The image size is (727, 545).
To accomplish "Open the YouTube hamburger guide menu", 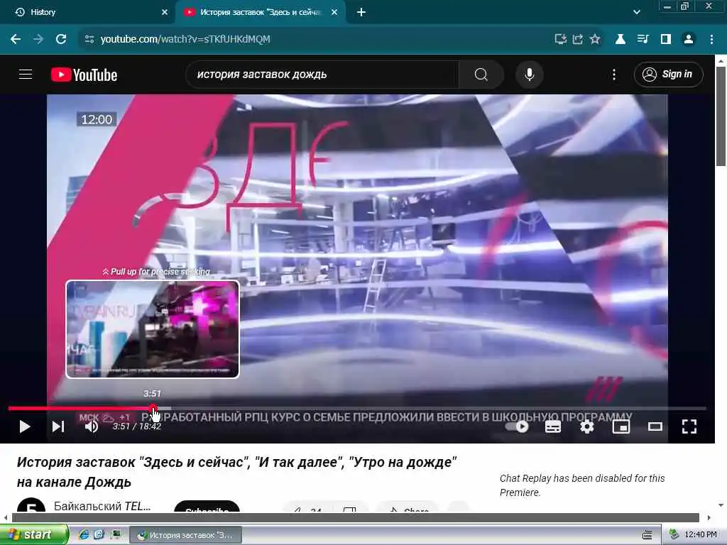I will (26, 74).
